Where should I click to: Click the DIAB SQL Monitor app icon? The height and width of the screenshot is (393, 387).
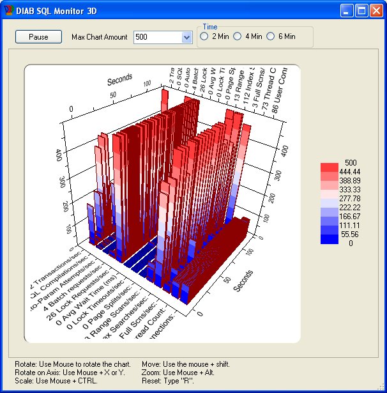coord(9,10)
